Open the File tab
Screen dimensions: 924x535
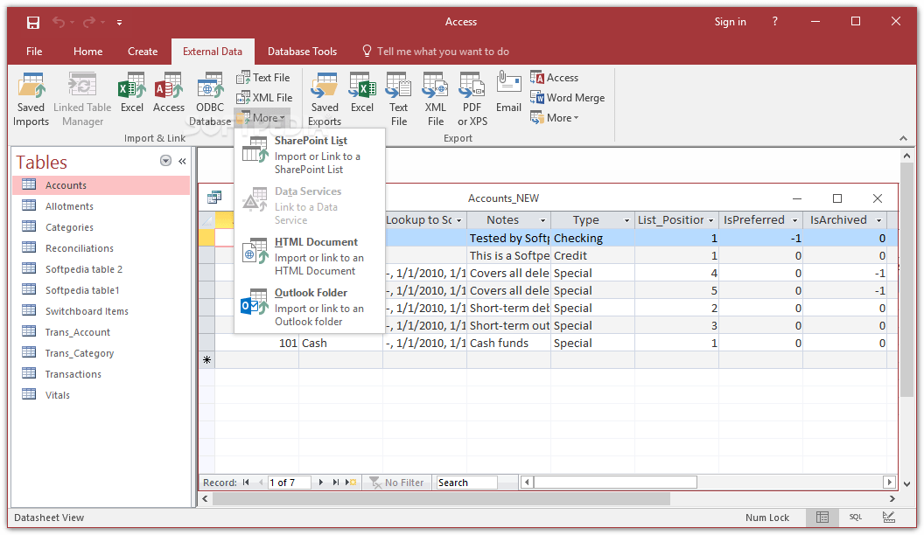[34, 52]
